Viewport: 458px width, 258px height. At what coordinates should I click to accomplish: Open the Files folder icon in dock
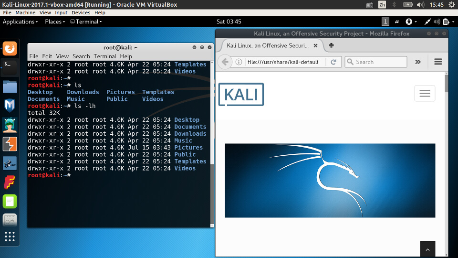(x=10, y=86)
